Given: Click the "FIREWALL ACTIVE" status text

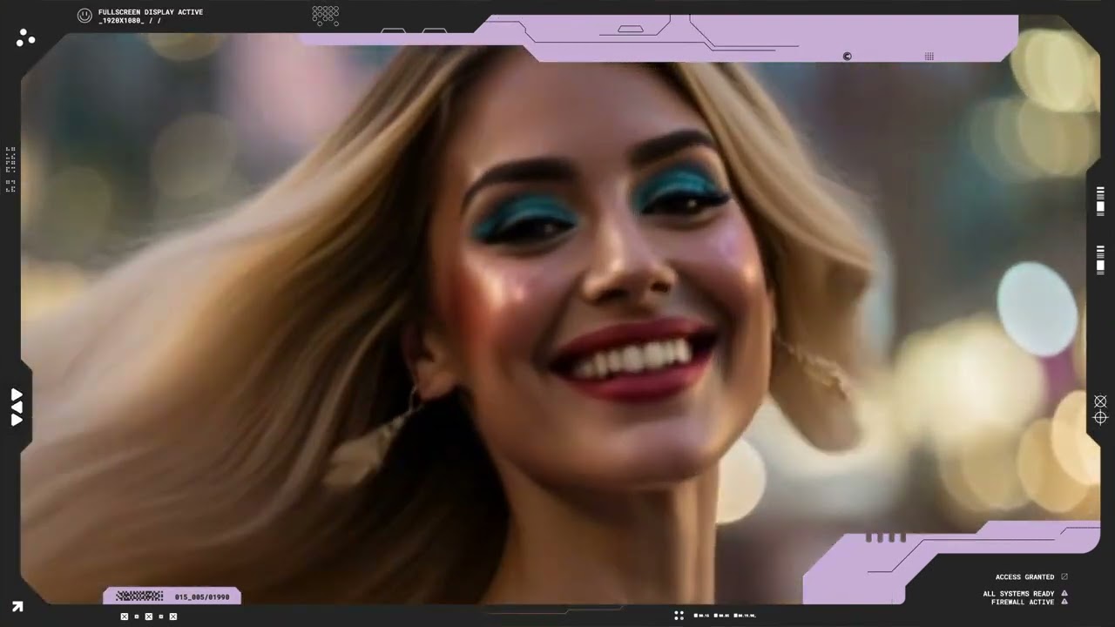Looking at the screenshot, I should (x=1023, y=602).
